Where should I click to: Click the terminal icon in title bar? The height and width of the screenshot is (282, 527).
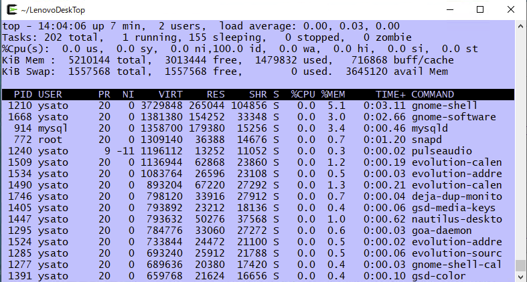click(9, 10)
